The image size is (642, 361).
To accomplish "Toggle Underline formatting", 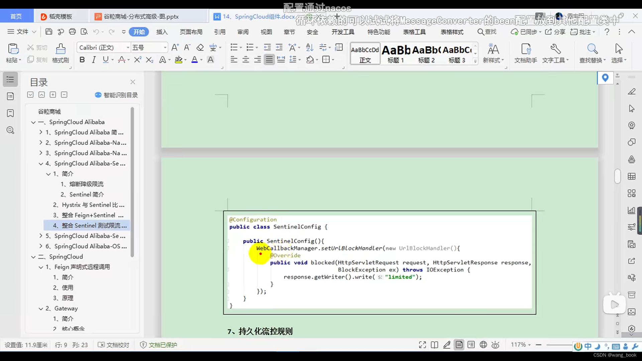I will click(106, 60).
